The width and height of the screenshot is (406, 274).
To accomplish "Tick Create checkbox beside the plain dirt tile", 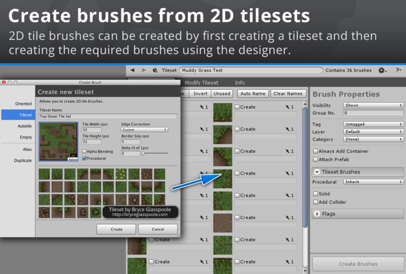I will (237, 217).
